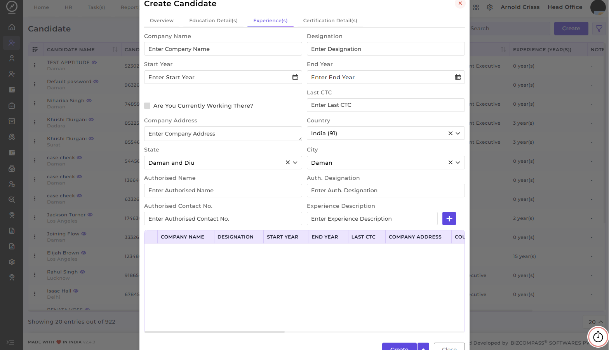
Task: Open the sidebar briefcase icon
Action: click(x=12, y=106)
